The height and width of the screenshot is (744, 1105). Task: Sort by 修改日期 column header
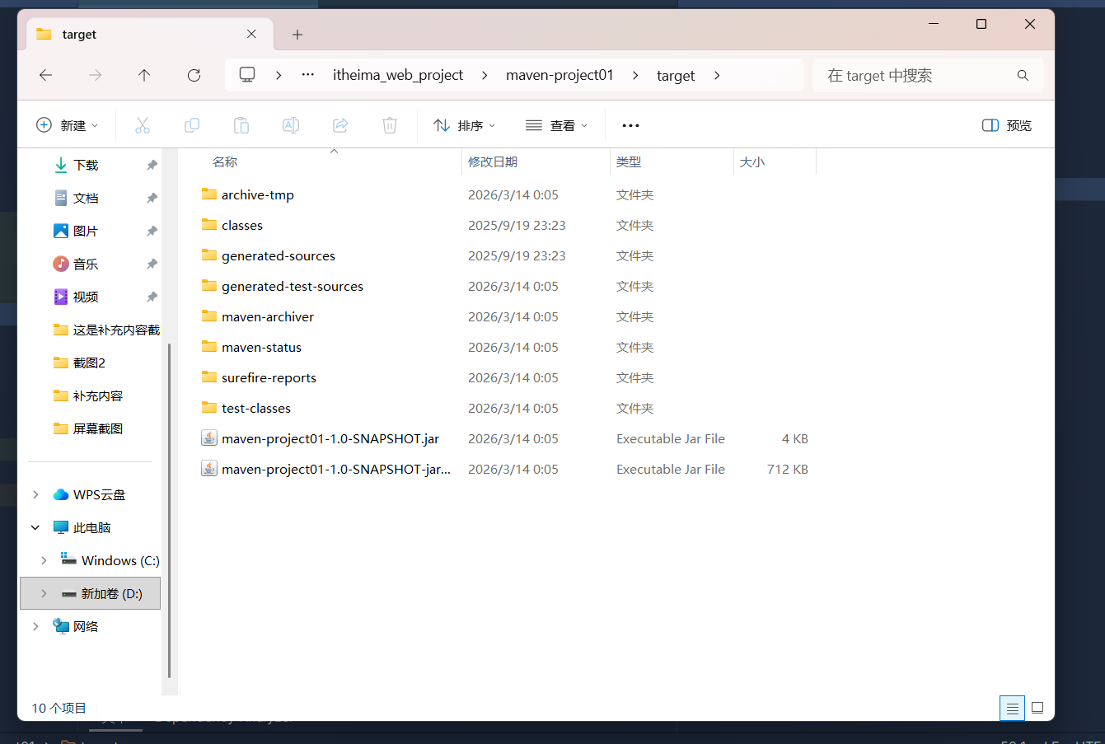pos(493,161)
